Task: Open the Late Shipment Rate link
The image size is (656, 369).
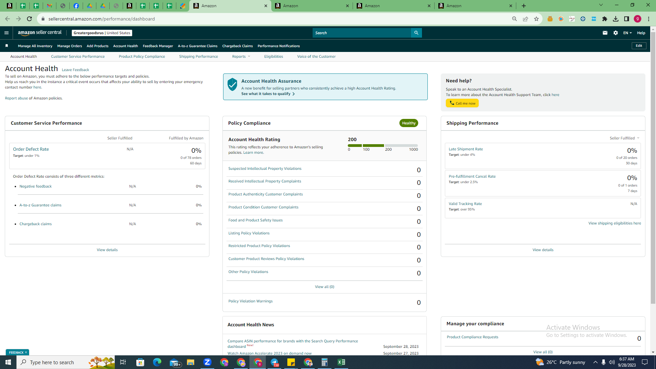Action: coord(466,149)
